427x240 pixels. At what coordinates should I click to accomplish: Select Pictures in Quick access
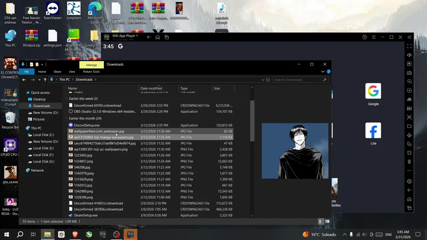click(39, 119)
